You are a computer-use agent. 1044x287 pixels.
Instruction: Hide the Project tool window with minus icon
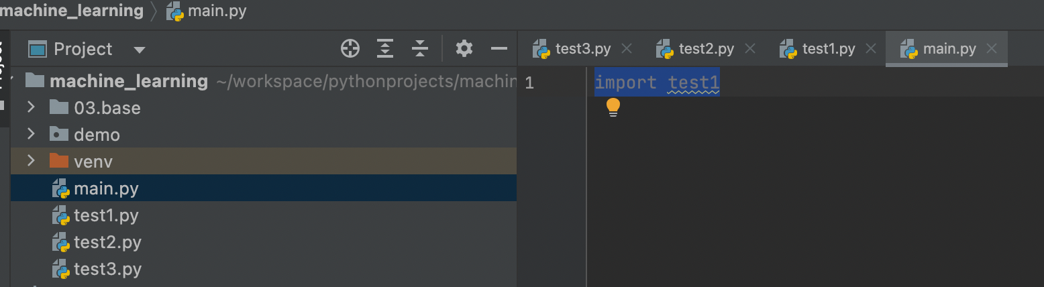click(499, 48)
